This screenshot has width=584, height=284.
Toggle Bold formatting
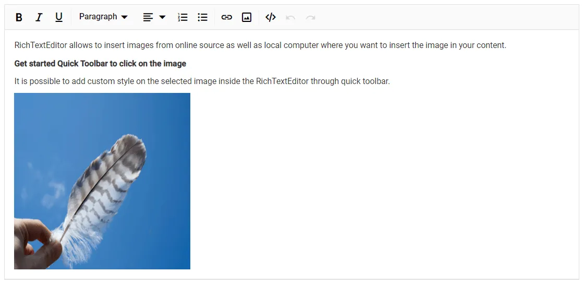click(19, 17)
